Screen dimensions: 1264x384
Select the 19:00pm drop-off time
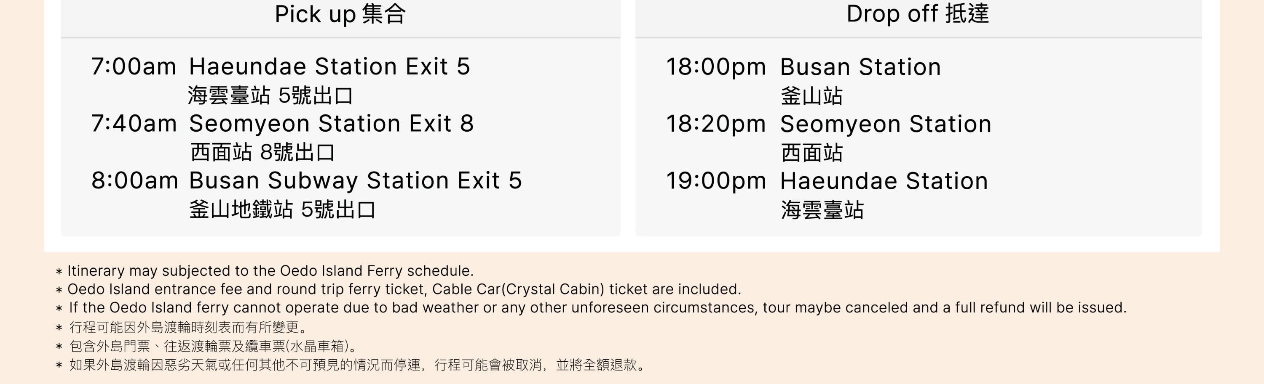click(x=716, y=181)
